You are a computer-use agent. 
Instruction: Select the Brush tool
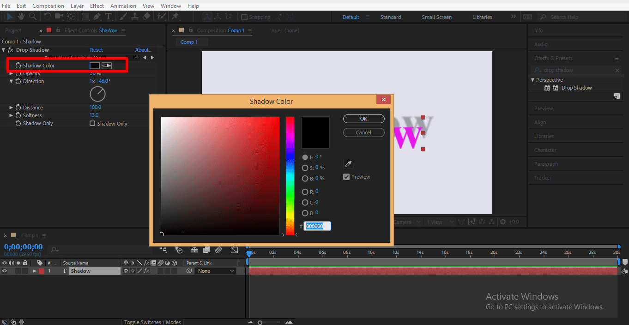coord(123,17)
